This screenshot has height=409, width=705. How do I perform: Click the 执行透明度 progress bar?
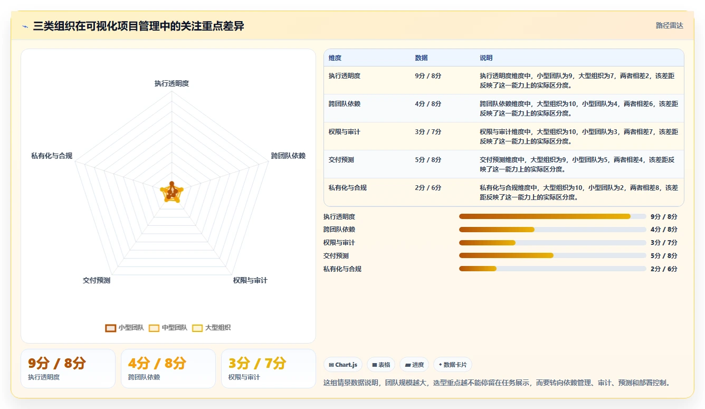(x=552, y=216)
